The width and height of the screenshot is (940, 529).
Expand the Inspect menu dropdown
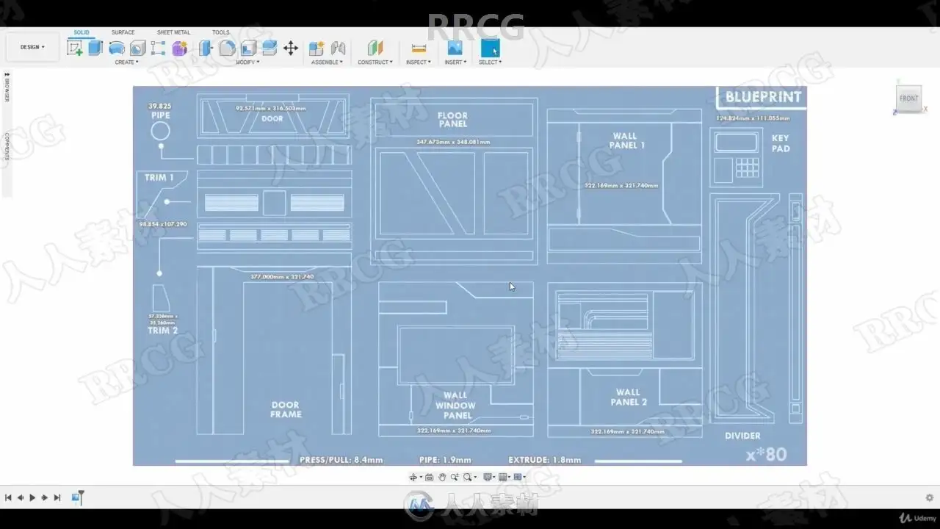tap(419, 62)
